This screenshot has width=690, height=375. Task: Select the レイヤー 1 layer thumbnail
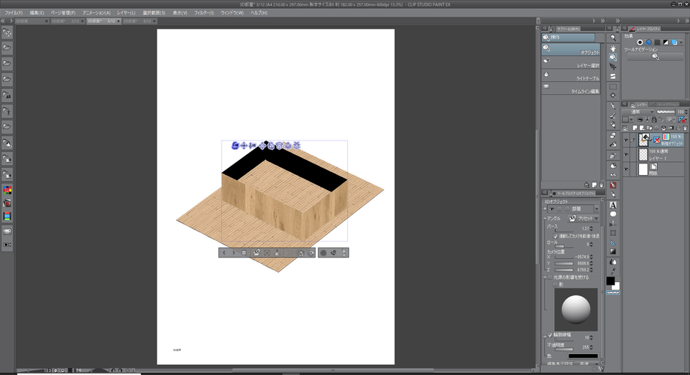point(643,154)
